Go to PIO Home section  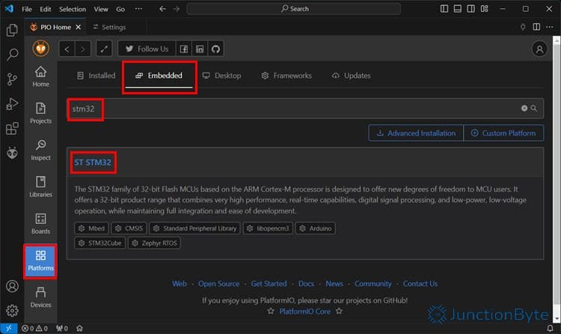tap(41, 76)
